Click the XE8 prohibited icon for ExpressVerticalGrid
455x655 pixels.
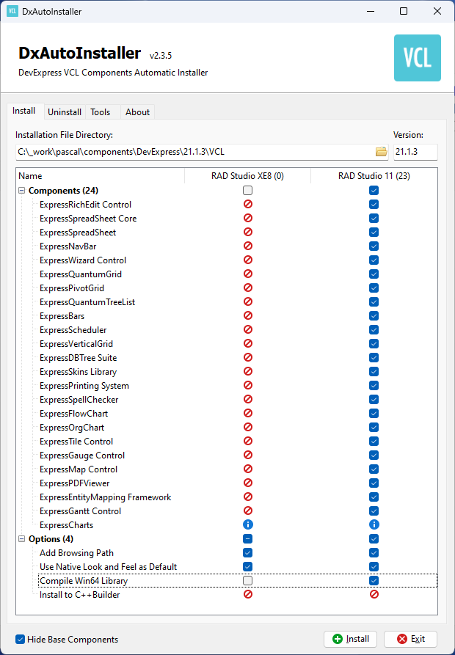click(x=248, y=343)
